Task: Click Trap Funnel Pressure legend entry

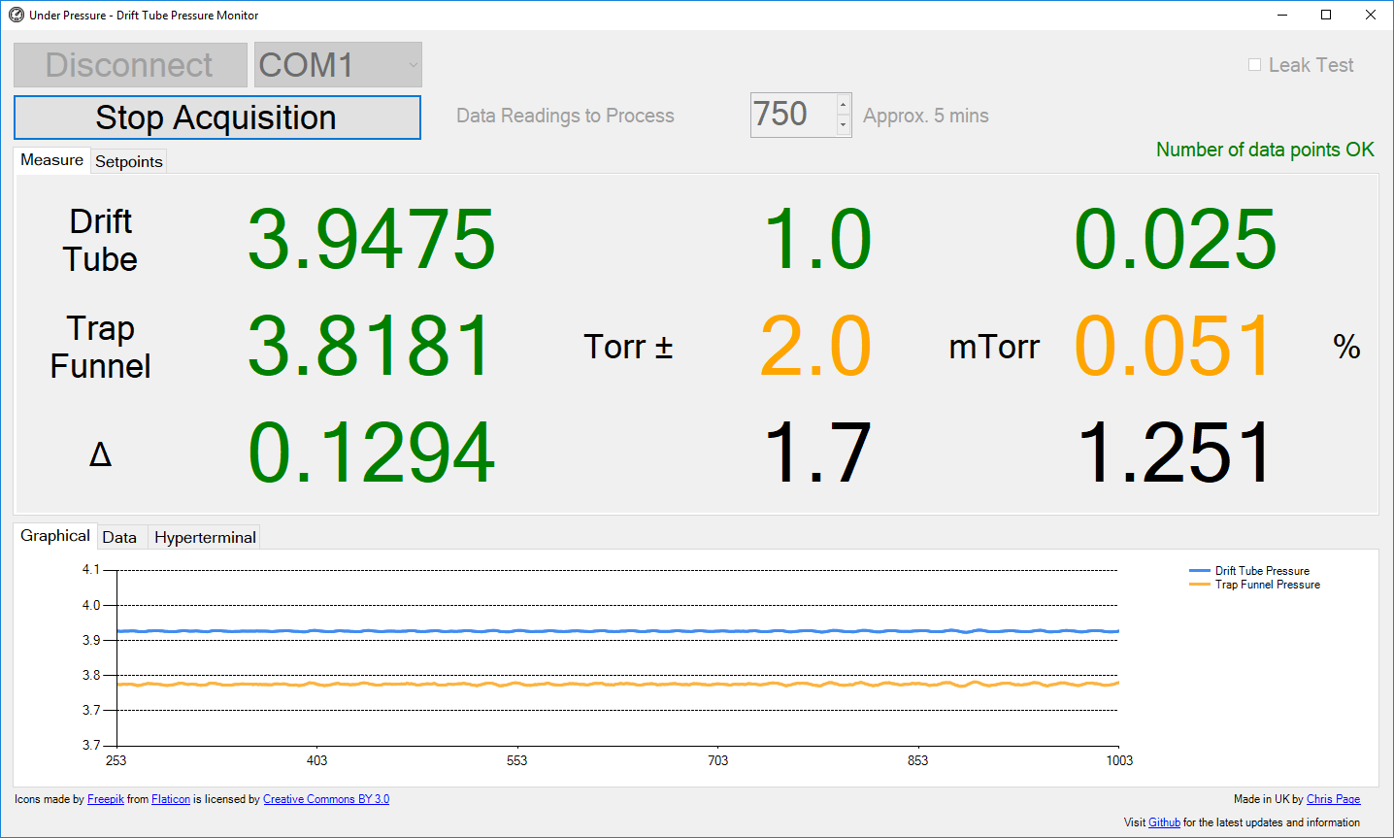Action: [1255, 585]
